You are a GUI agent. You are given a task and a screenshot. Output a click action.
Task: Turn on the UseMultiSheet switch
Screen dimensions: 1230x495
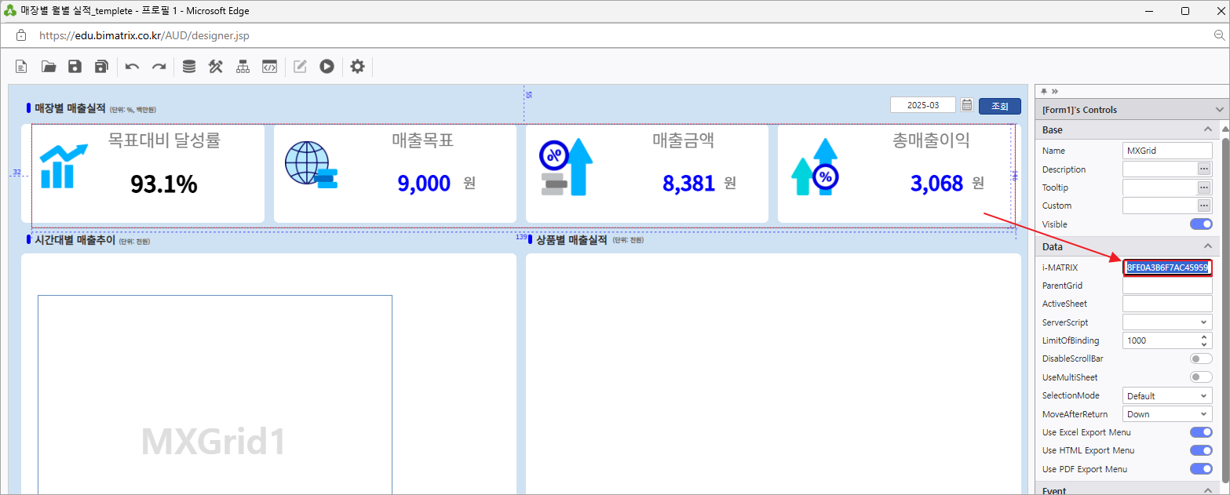pos(1201,377)
